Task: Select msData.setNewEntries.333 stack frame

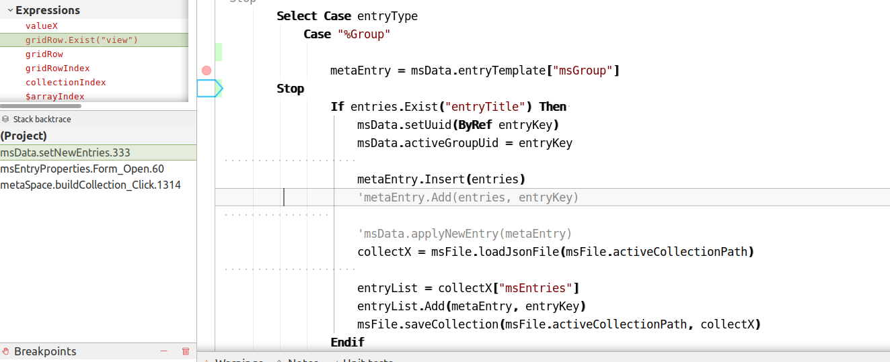Action: pos(65,152)
